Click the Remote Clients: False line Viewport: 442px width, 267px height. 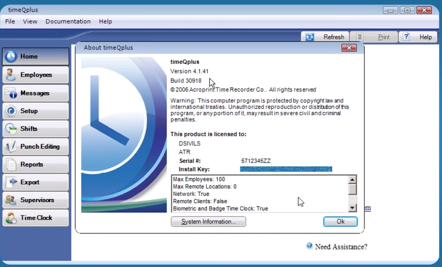click(200, 201)
